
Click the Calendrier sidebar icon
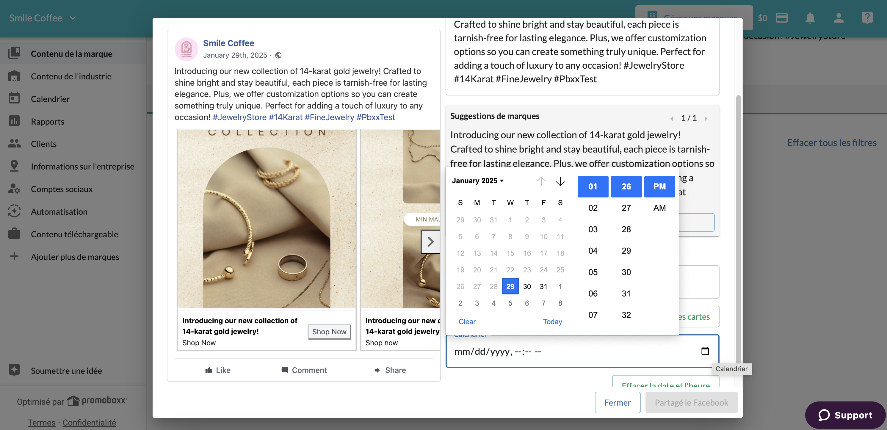[x=14, y=98]
